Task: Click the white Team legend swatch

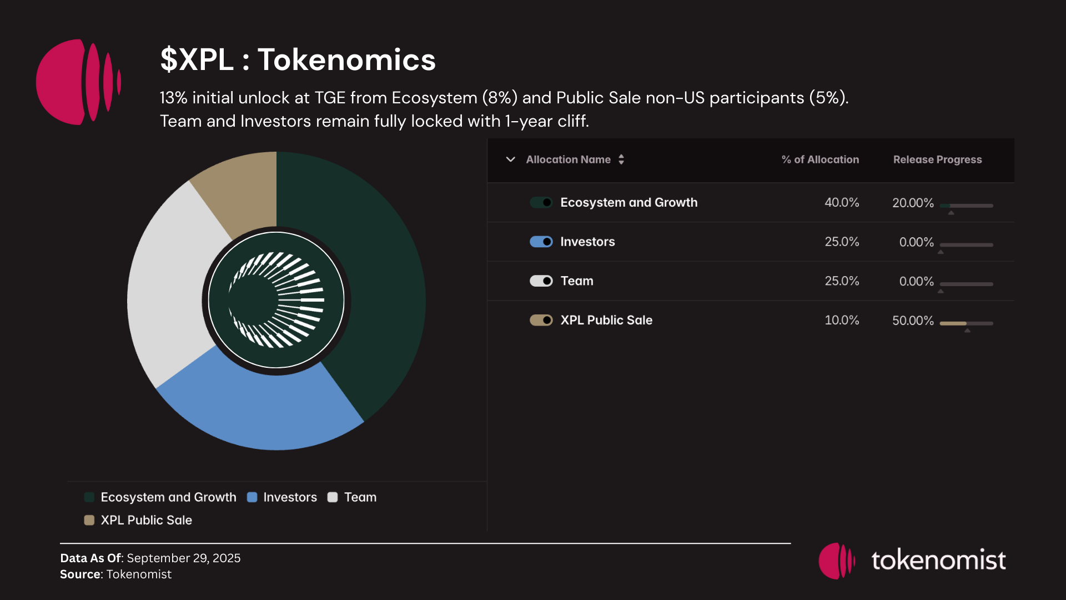Action: pos(333,497)
